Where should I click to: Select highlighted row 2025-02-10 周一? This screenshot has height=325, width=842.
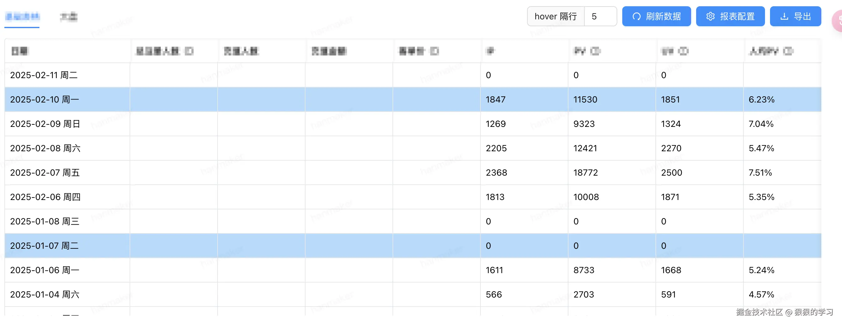[413, 99]
